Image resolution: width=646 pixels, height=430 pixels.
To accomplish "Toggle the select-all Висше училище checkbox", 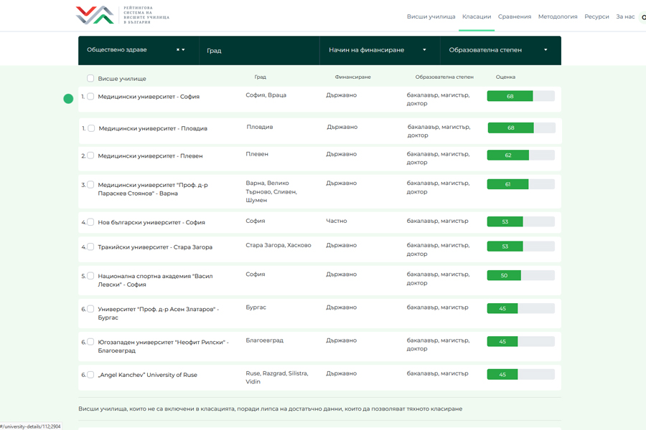I will click(x=90, y=78).
